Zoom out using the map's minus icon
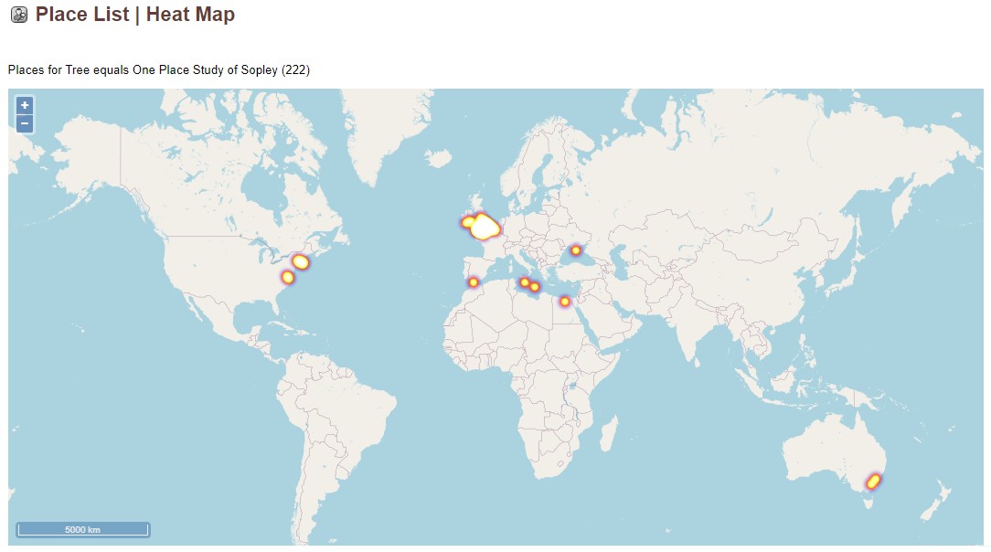Screen dimensions: 991x552 (24, 122)
